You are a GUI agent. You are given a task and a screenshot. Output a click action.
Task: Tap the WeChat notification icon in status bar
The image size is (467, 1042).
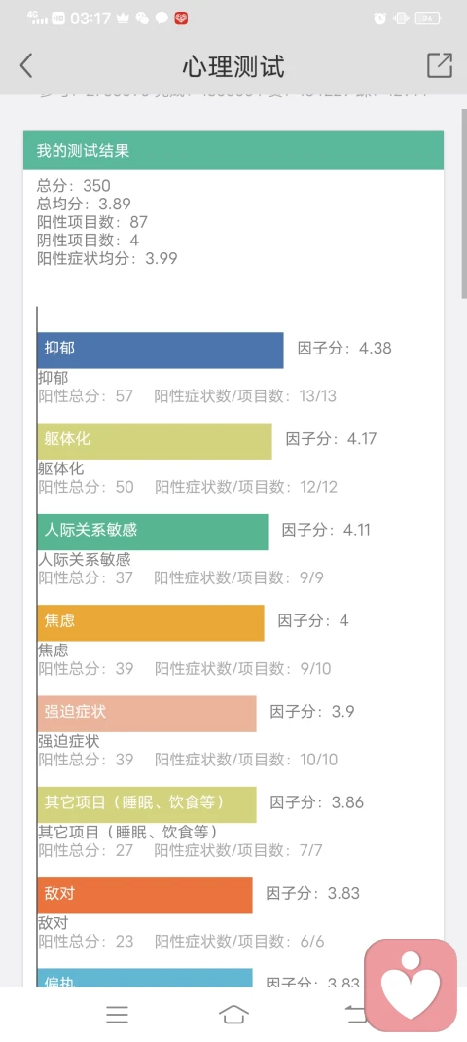pos(142,19)
